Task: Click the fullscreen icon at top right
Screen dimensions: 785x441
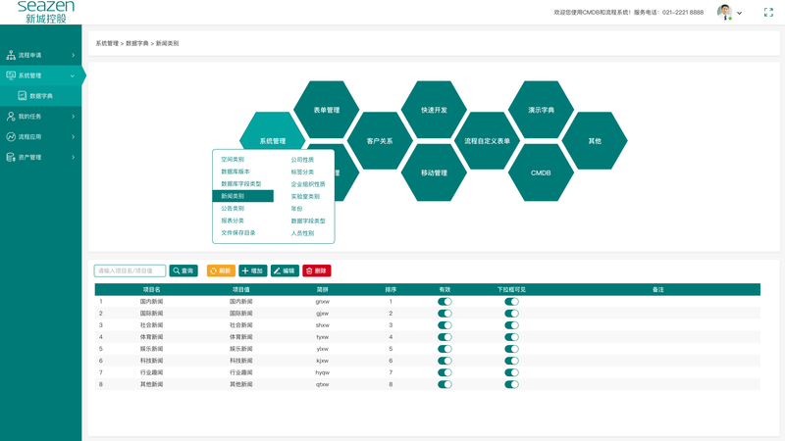Action: point(768,13)
